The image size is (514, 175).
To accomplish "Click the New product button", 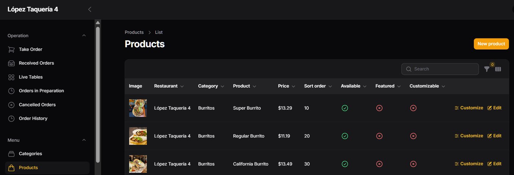I will 491,44.
